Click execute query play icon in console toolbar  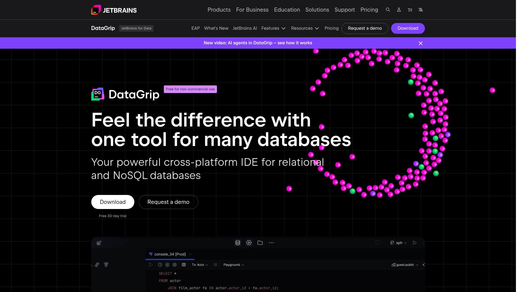151,265
